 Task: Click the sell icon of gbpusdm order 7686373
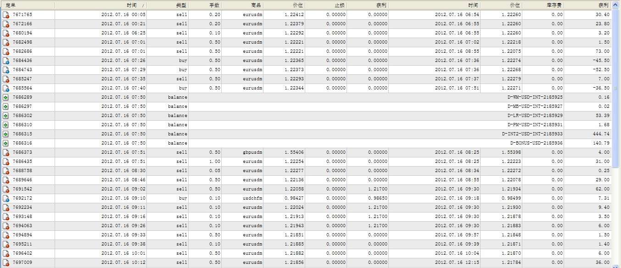pos(6,152)
